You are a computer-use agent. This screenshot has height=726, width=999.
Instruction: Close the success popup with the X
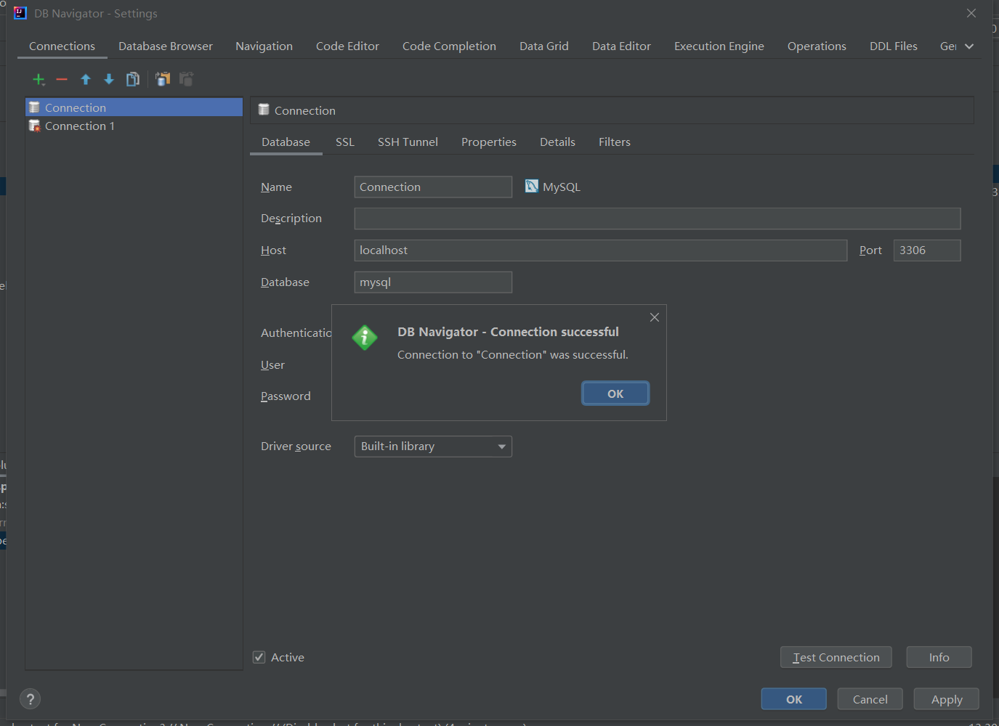(x=654, y=317)
